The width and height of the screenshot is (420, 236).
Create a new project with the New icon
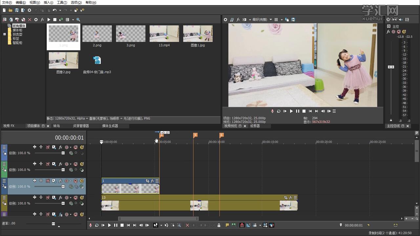4,10
